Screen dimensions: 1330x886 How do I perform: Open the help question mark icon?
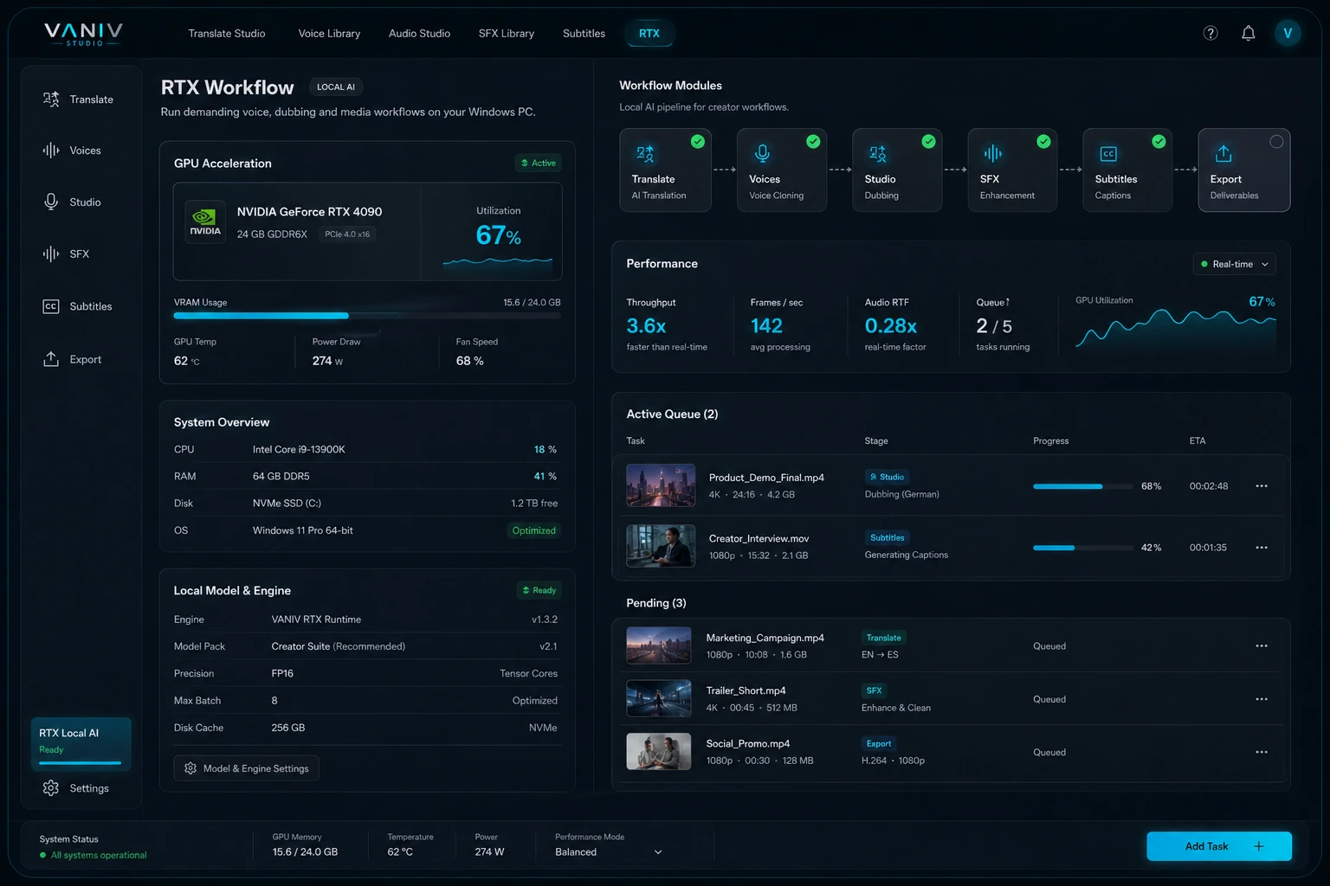[x=1210, y=33]
